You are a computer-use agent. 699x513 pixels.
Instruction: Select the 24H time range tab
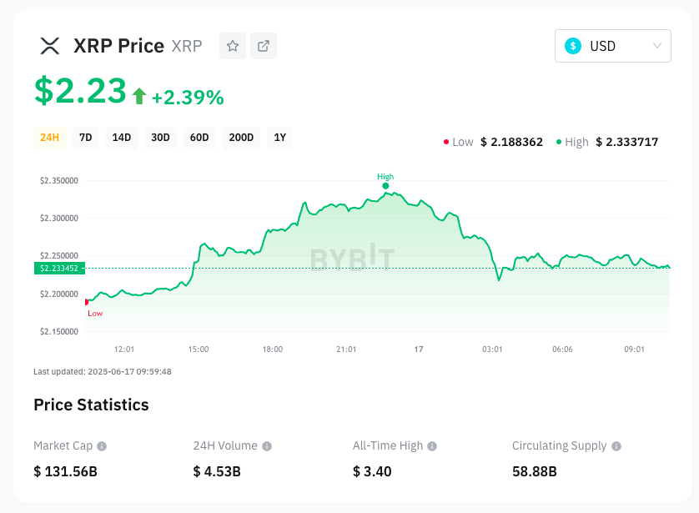click(49, 138)
